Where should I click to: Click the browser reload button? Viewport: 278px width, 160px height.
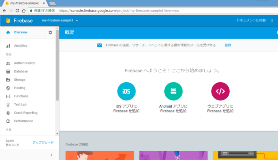[17, 11]
